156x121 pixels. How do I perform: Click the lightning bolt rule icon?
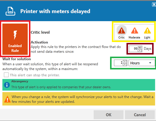15,35
